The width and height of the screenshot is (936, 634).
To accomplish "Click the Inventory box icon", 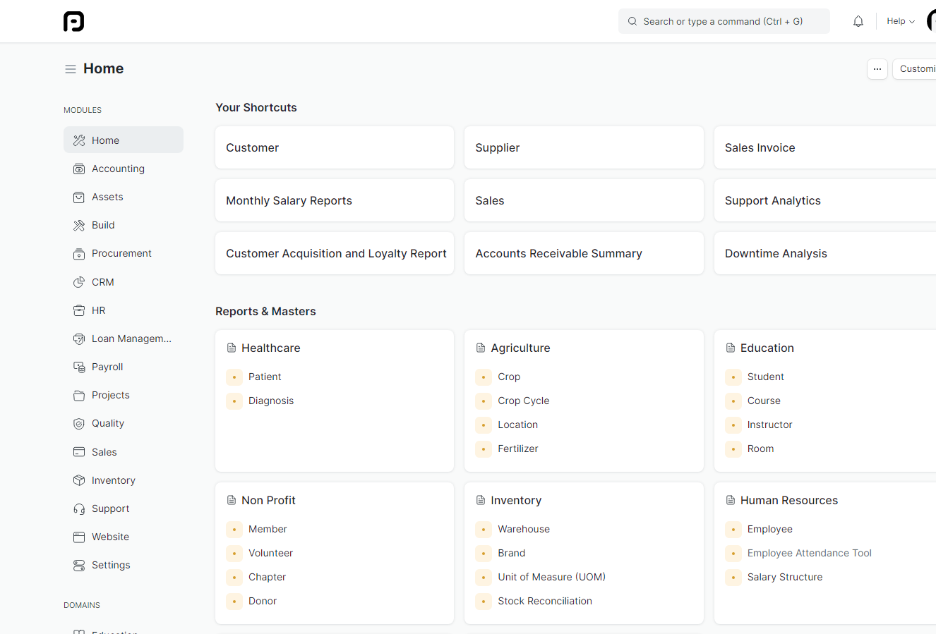I will coord(79,480).
